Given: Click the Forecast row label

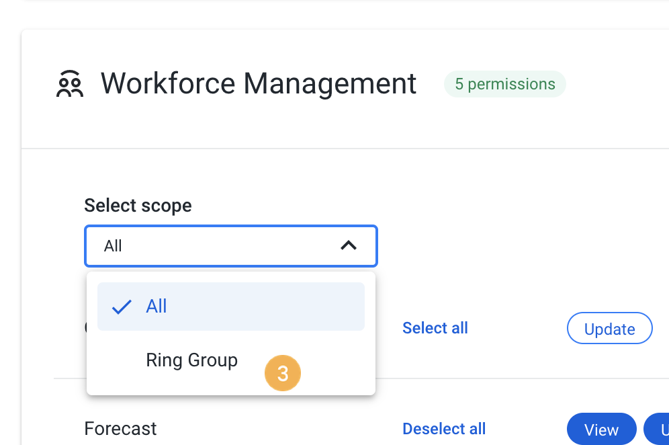Looking at the screenshot, I should pyautogui.click(x=120, y=429).
